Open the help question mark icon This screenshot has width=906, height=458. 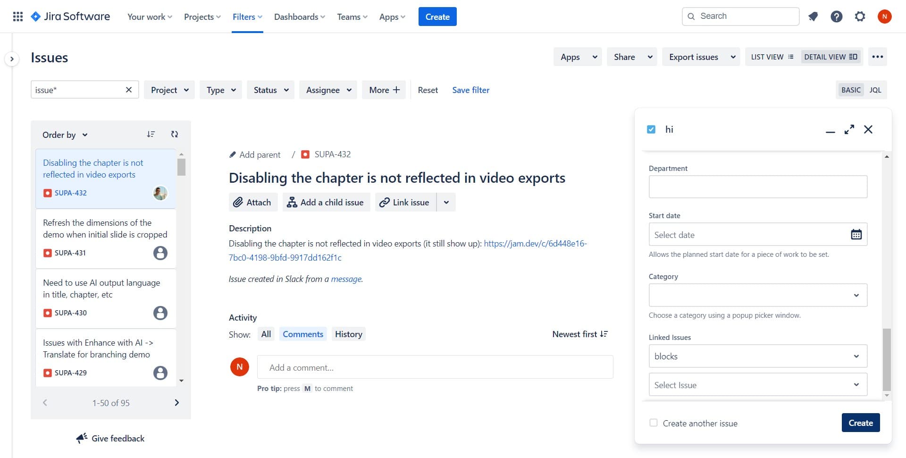point(836,16)
